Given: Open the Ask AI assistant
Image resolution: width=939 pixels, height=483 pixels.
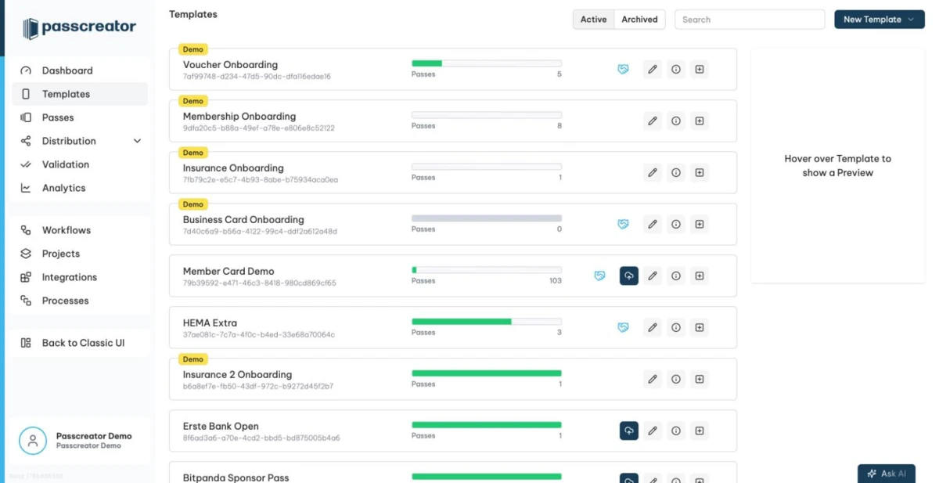Looking at the screenshot, I should pos(887,474).
